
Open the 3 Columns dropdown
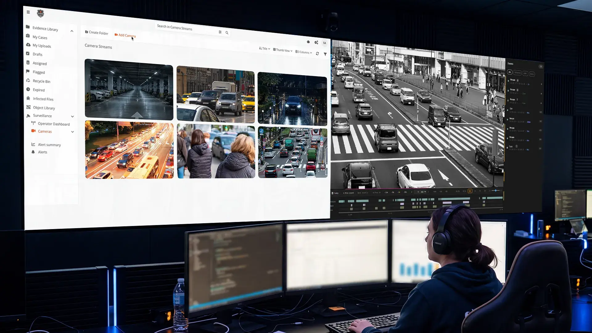pos(304,52)
